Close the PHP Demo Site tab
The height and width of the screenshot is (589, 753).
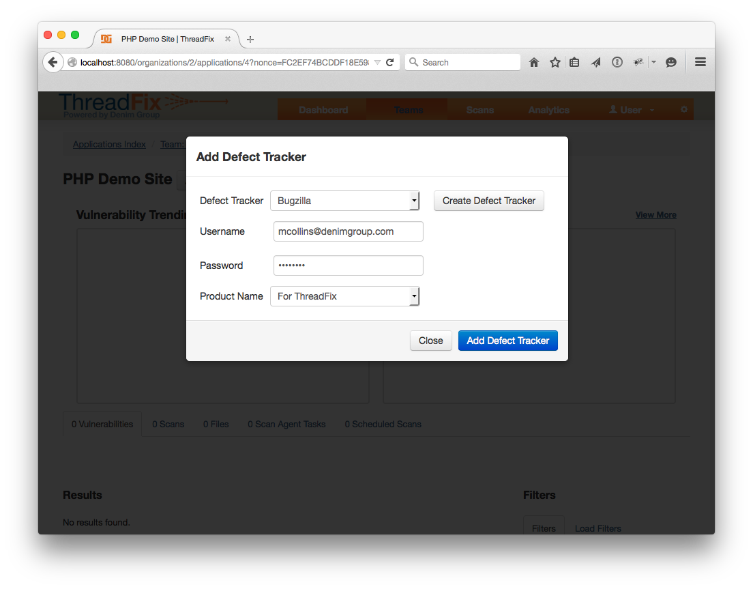(x=228, y=39)
